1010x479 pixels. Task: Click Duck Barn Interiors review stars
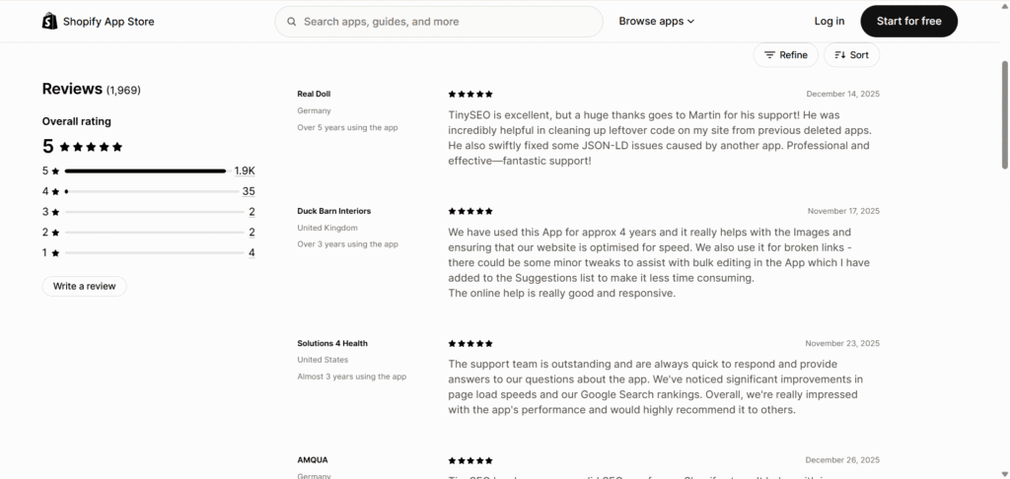coord(470,211)
